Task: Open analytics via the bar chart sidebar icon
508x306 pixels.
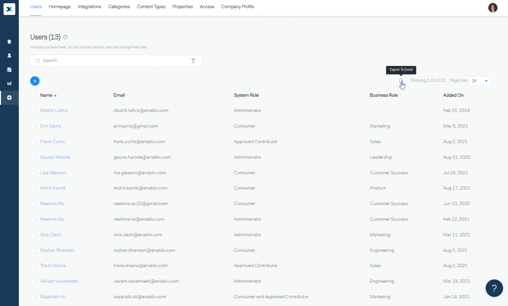Action: point(9,83)
